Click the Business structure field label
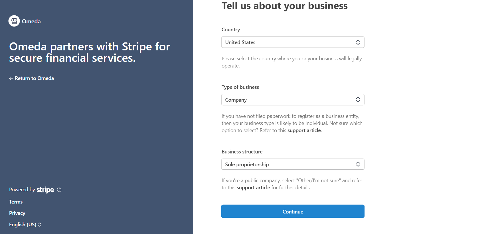The width and height of the screenshot is (480, 234). [242, 152]
